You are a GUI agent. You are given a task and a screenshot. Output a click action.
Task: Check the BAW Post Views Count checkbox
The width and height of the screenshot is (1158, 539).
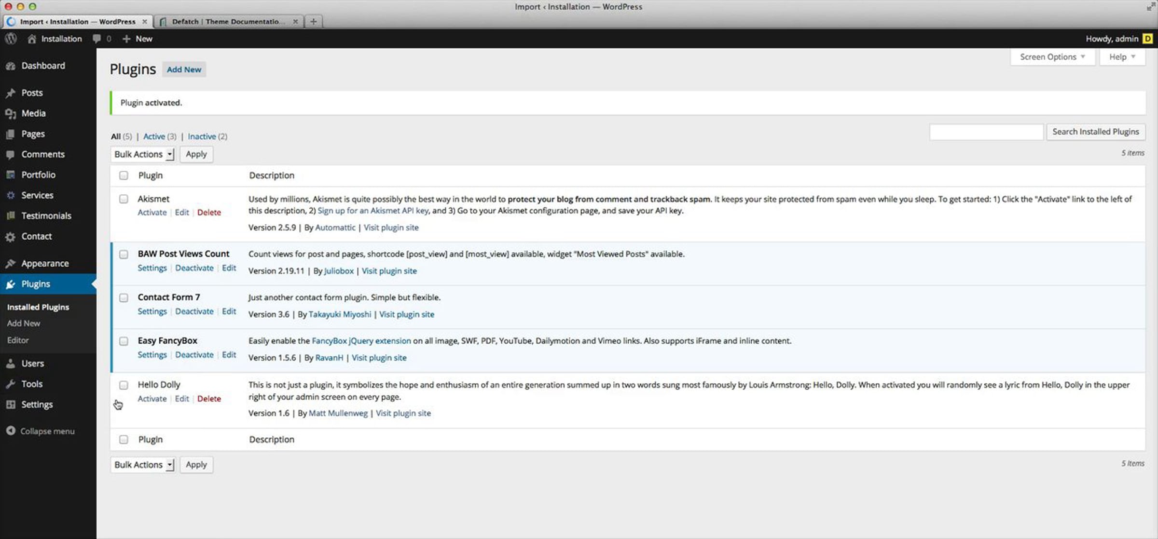point(124,254)
